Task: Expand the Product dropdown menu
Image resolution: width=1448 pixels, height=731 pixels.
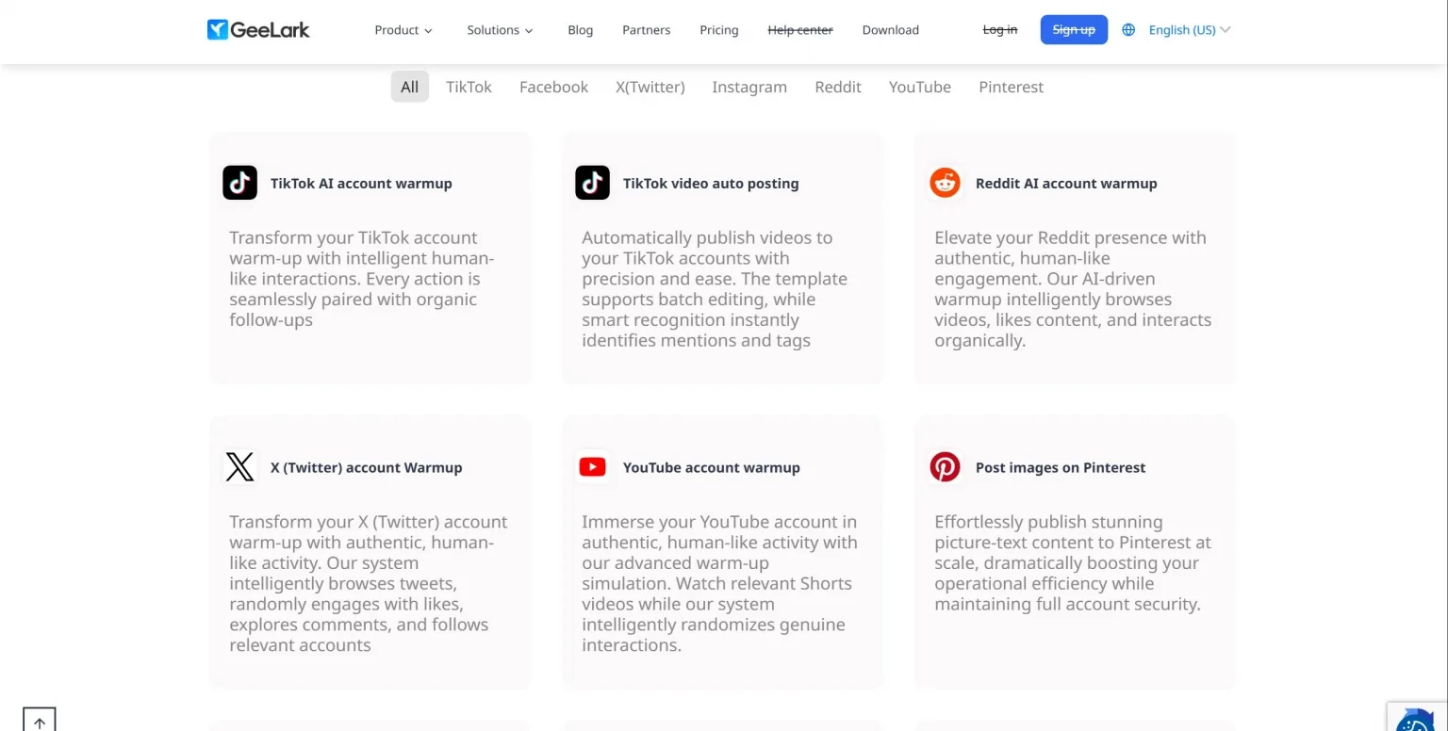Action: pyautogui.click(x=403, y=30)
